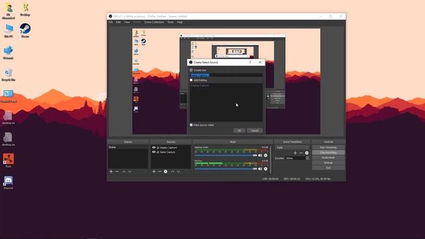Click the help question mark in Create/Select Source dialog
This screenshot has height=239, width=425.
(x=250, y=62)
